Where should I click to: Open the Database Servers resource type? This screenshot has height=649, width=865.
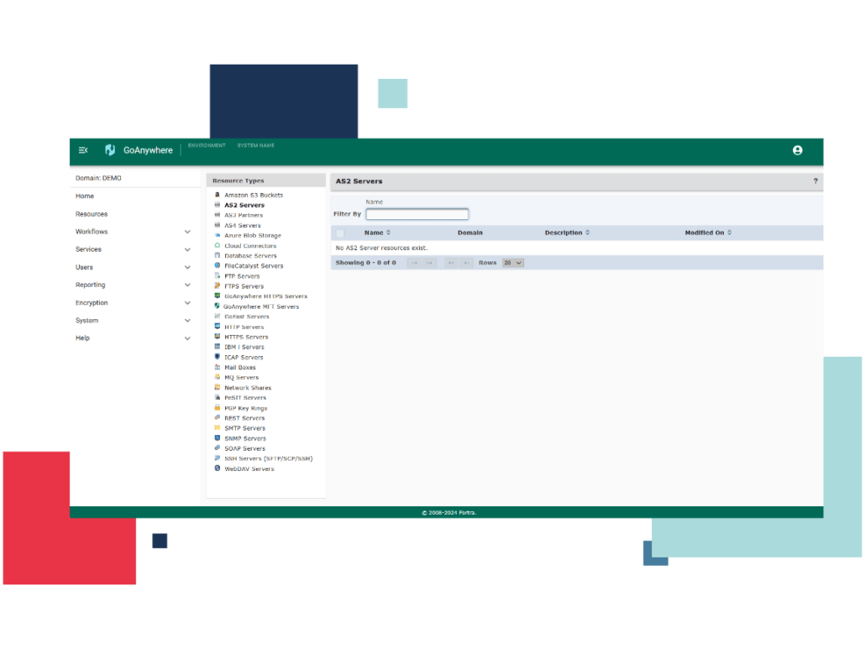pyautogui.click(x=250, y=256)
